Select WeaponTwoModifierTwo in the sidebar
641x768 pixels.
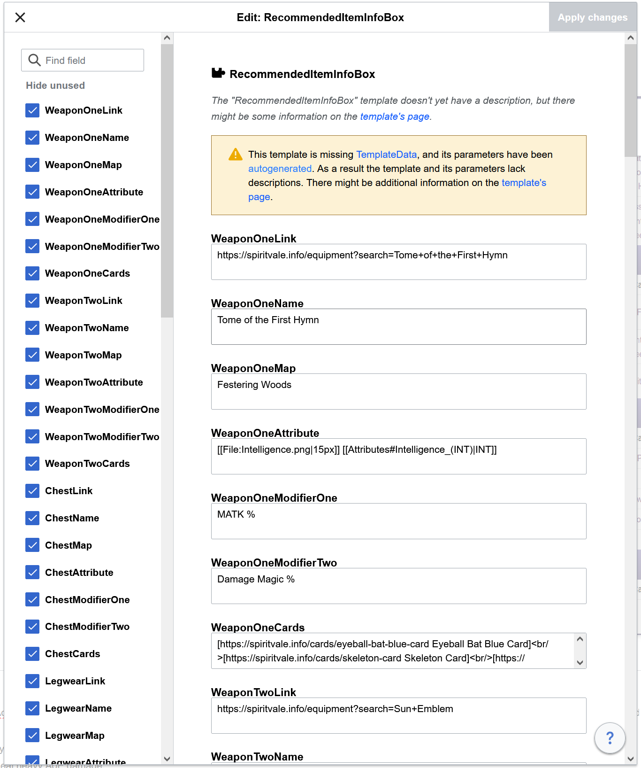pos(102,437)
